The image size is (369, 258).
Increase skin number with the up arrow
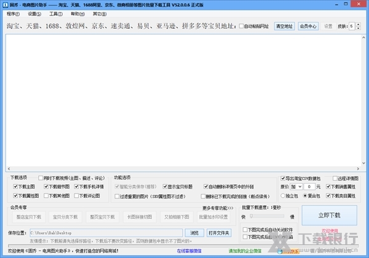(358, 24)
